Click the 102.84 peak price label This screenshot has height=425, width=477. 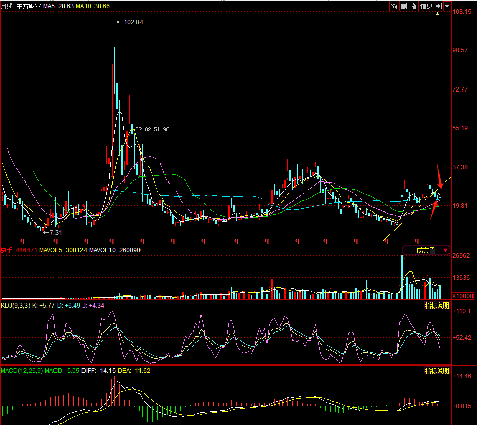[x=133, y=22]
